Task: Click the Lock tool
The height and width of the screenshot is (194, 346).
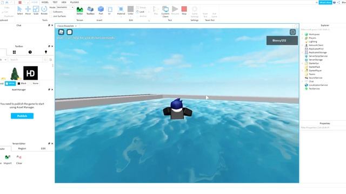Action: [141, 12]
